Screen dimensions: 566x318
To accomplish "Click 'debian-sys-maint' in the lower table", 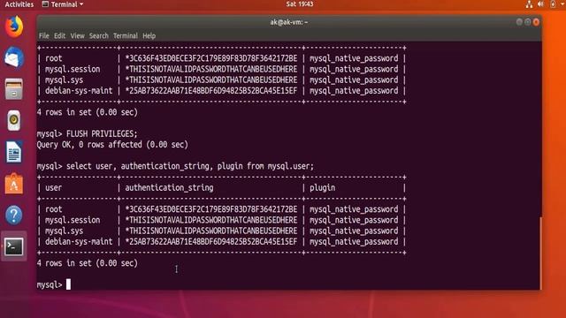I will click(79, 242).
